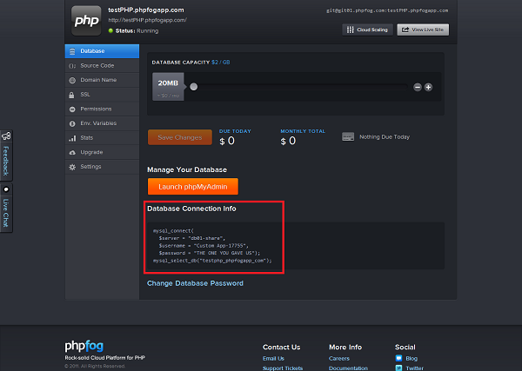The width and height of the screenshot is (522, 371).
Task: Open Permissions in the sidebar
Action: (x=102, y=109)
